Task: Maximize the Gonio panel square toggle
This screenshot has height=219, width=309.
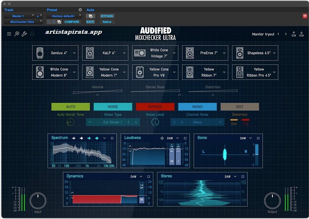Action: [x=258, y=138]
